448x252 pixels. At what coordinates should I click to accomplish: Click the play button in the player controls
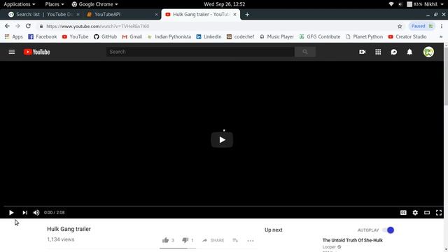tap(11, 213)
